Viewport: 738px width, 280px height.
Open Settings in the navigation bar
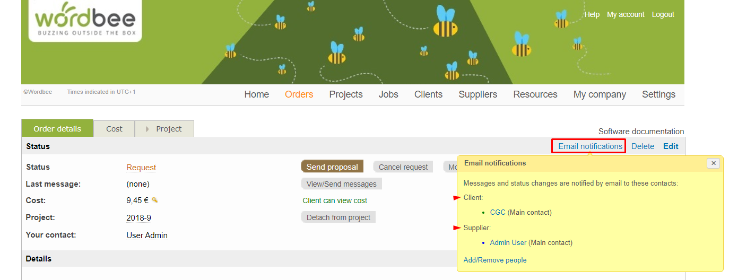(658, 94)
